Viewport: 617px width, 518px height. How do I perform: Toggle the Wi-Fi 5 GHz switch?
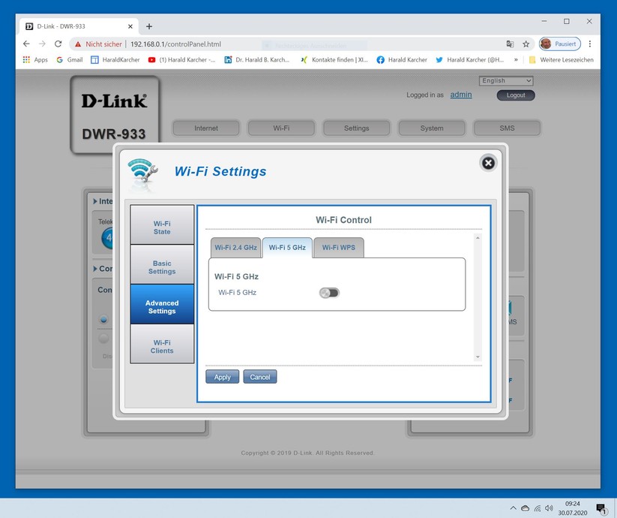pos(329,293)
